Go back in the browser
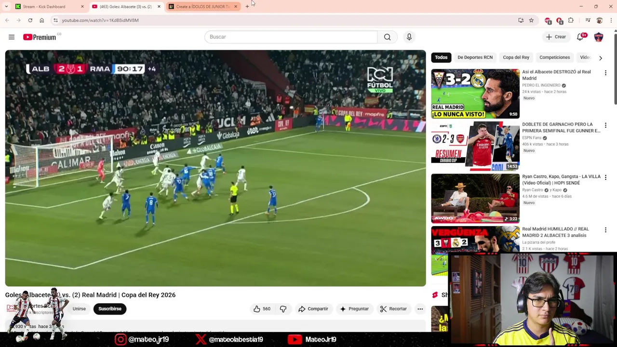Screen dimensions: 617x347 [7, 20]
